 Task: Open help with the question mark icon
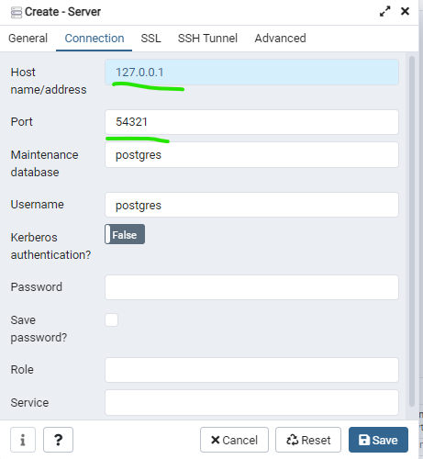58,440
